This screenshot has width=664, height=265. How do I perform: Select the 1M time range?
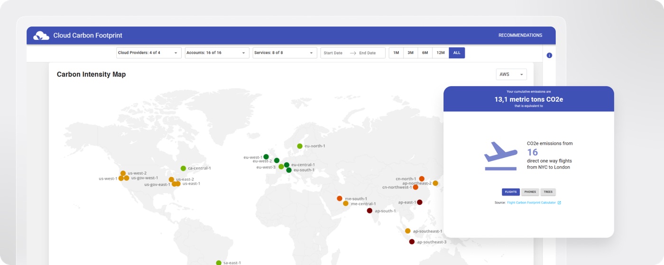pyautogui.click(x=396, y=53)
